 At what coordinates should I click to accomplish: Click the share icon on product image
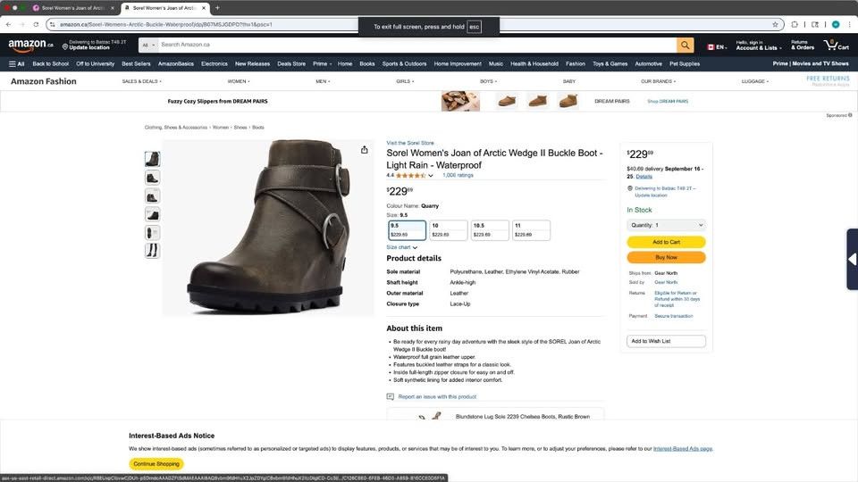point(364,150)
